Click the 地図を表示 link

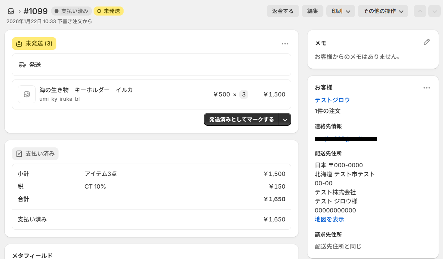[x=329, y=219]
